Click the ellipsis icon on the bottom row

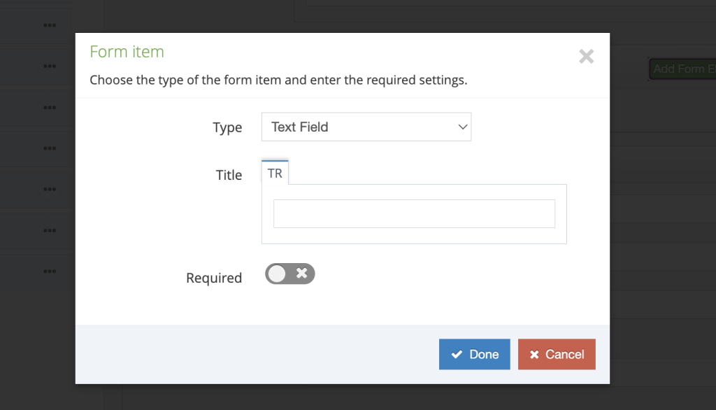49,271
